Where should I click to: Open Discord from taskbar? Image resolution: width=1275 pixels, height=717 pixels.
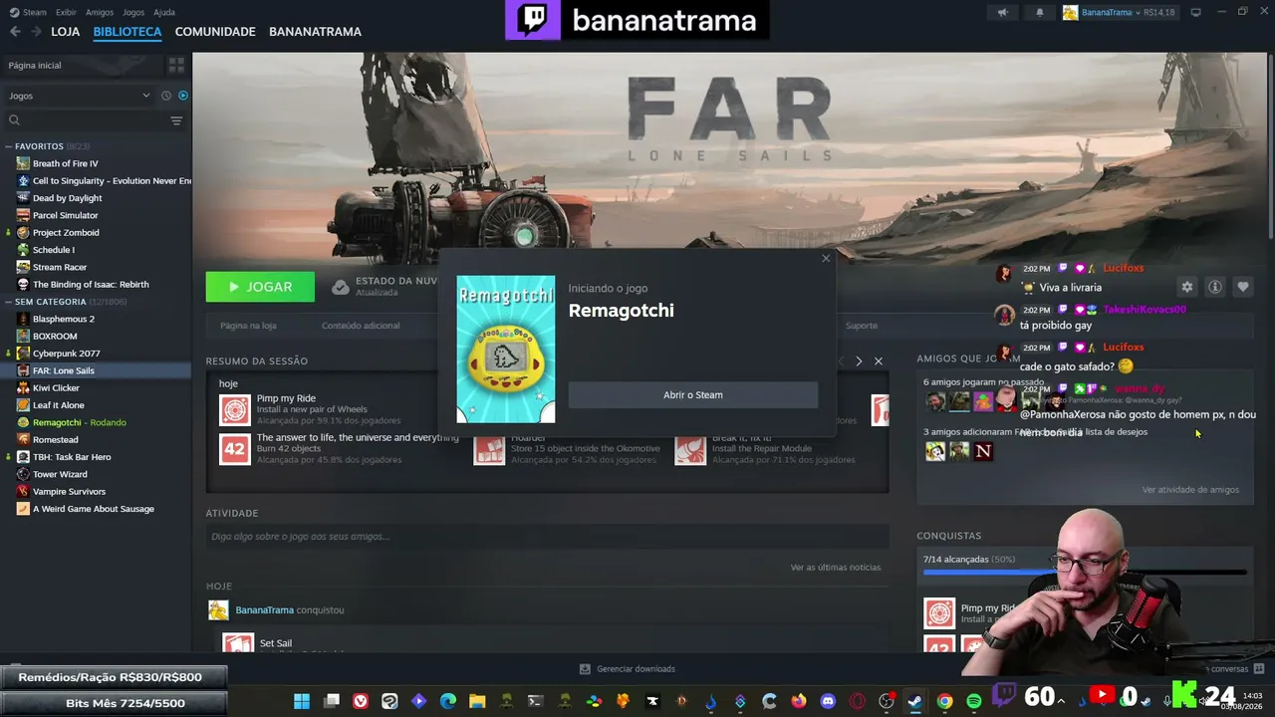pyautogui.click(x=828, y=701)
